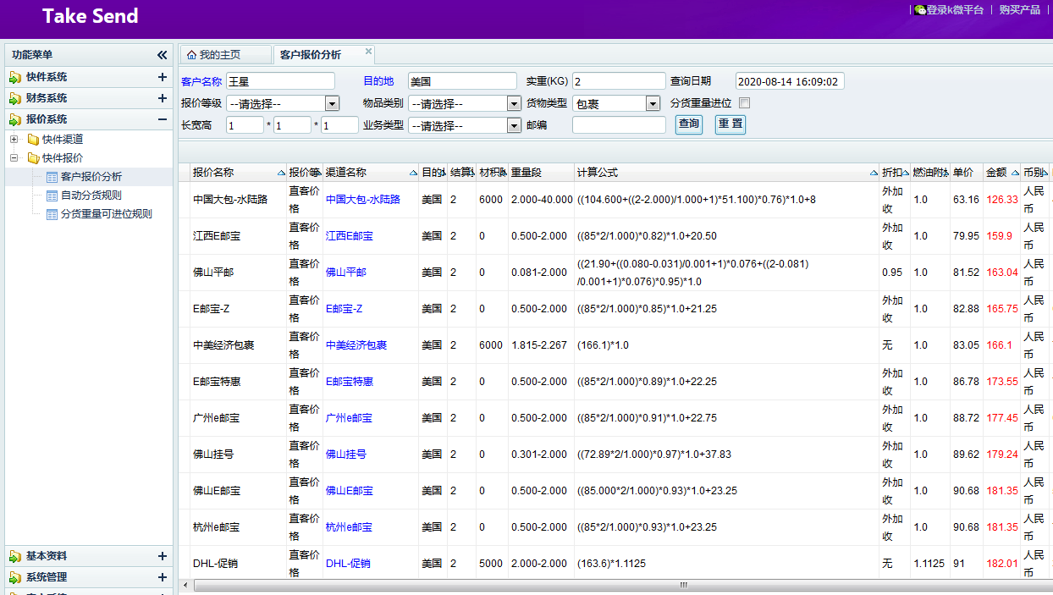The width and height of the screenshot is (1053, 595).
Task: Click the 邮编 input field
Action: 619,125
